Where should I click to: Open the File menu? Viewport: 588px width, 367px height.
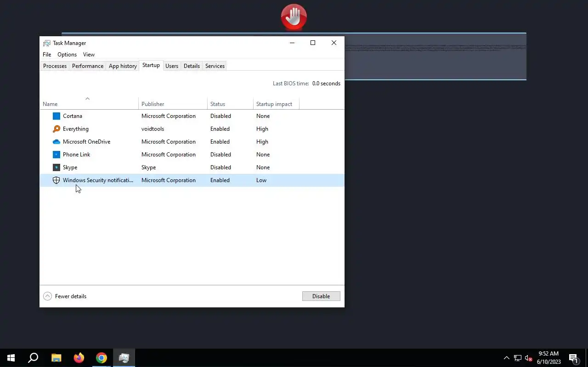[47, 55]
